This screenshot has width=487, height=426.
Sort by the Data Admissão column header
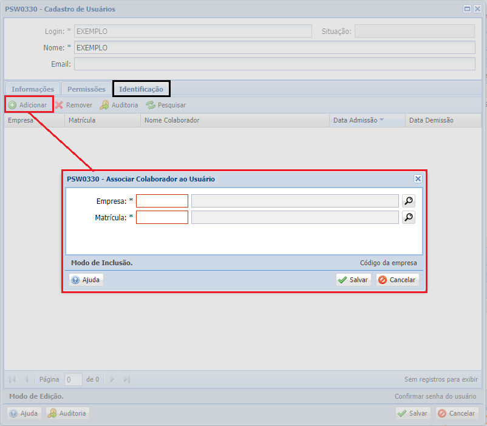pos(355,120)
